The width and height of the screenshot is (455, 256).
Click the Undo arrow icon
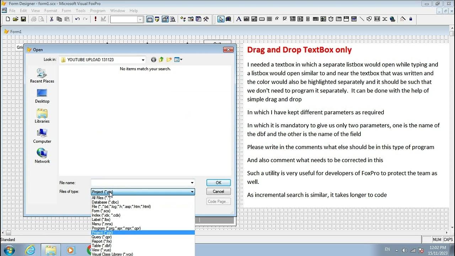pyautogui.click(x=77, y=19)
